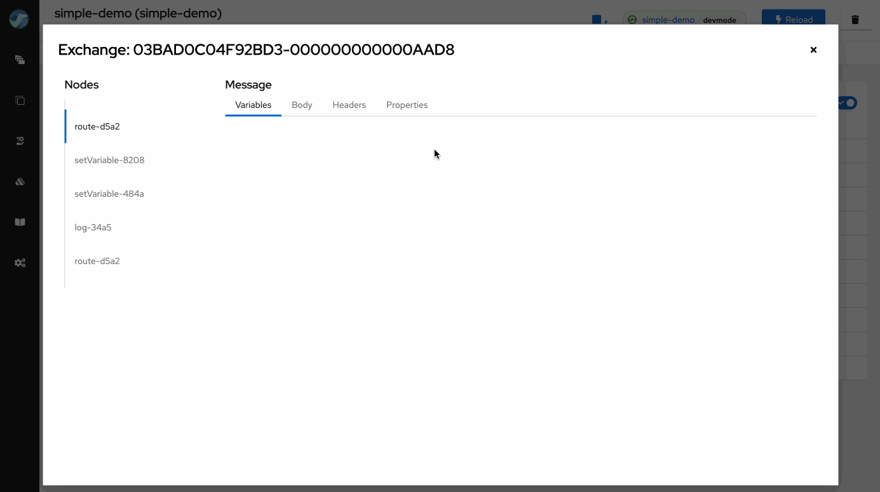This screenshot has width=880, height=492.
Task: Switch to the Body tab
Action: click(302, 105)
